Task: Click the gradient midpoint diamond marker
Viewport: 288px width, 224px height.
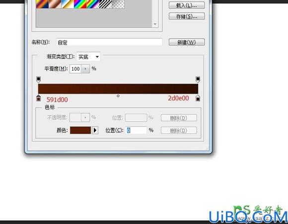Action: pos(118,96)
